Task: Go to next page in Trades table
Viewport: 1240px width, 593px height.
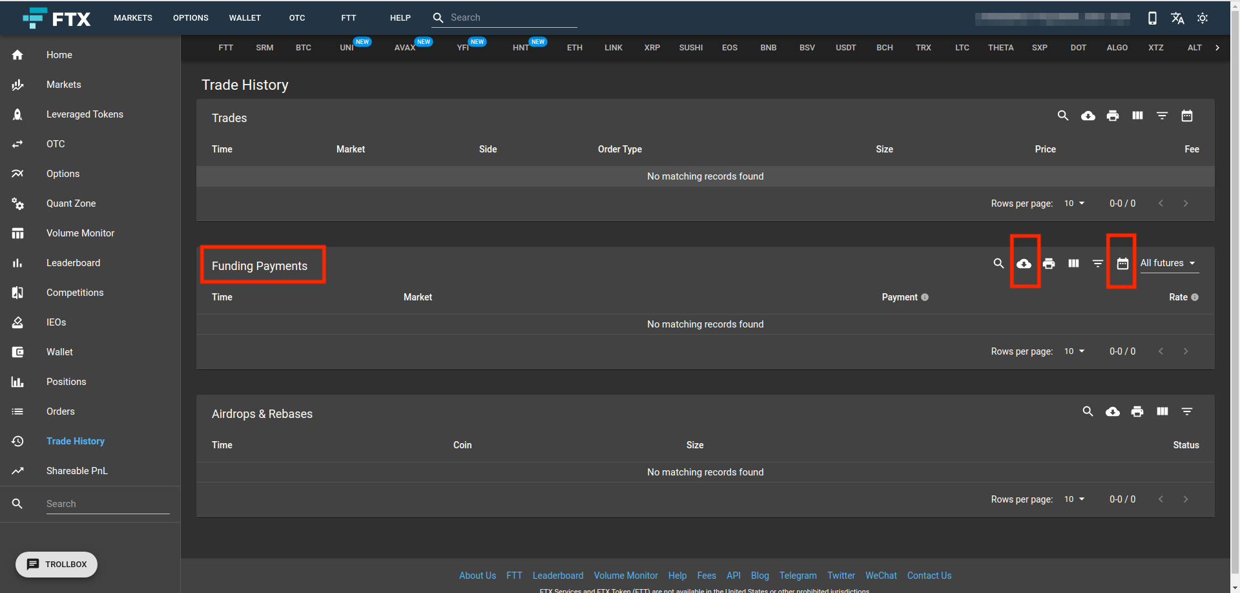Action: coord(1186,203)
